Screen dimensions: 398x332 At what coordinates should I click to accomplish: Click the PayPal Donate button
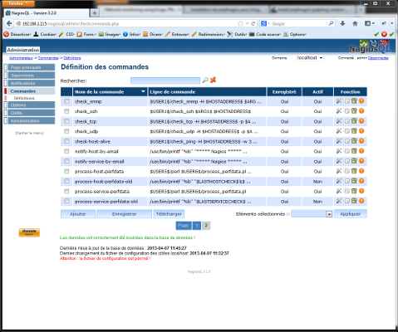coord(29,232)
